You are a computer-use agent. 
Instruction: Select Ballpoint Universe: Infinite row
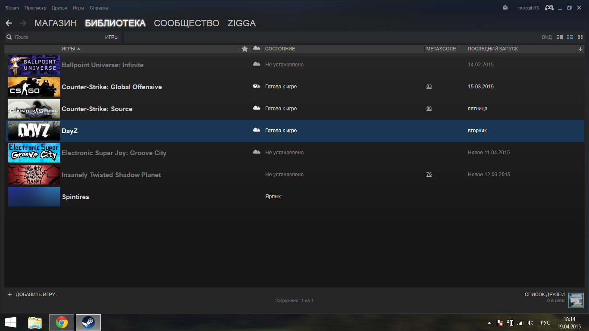click(295, 65)
